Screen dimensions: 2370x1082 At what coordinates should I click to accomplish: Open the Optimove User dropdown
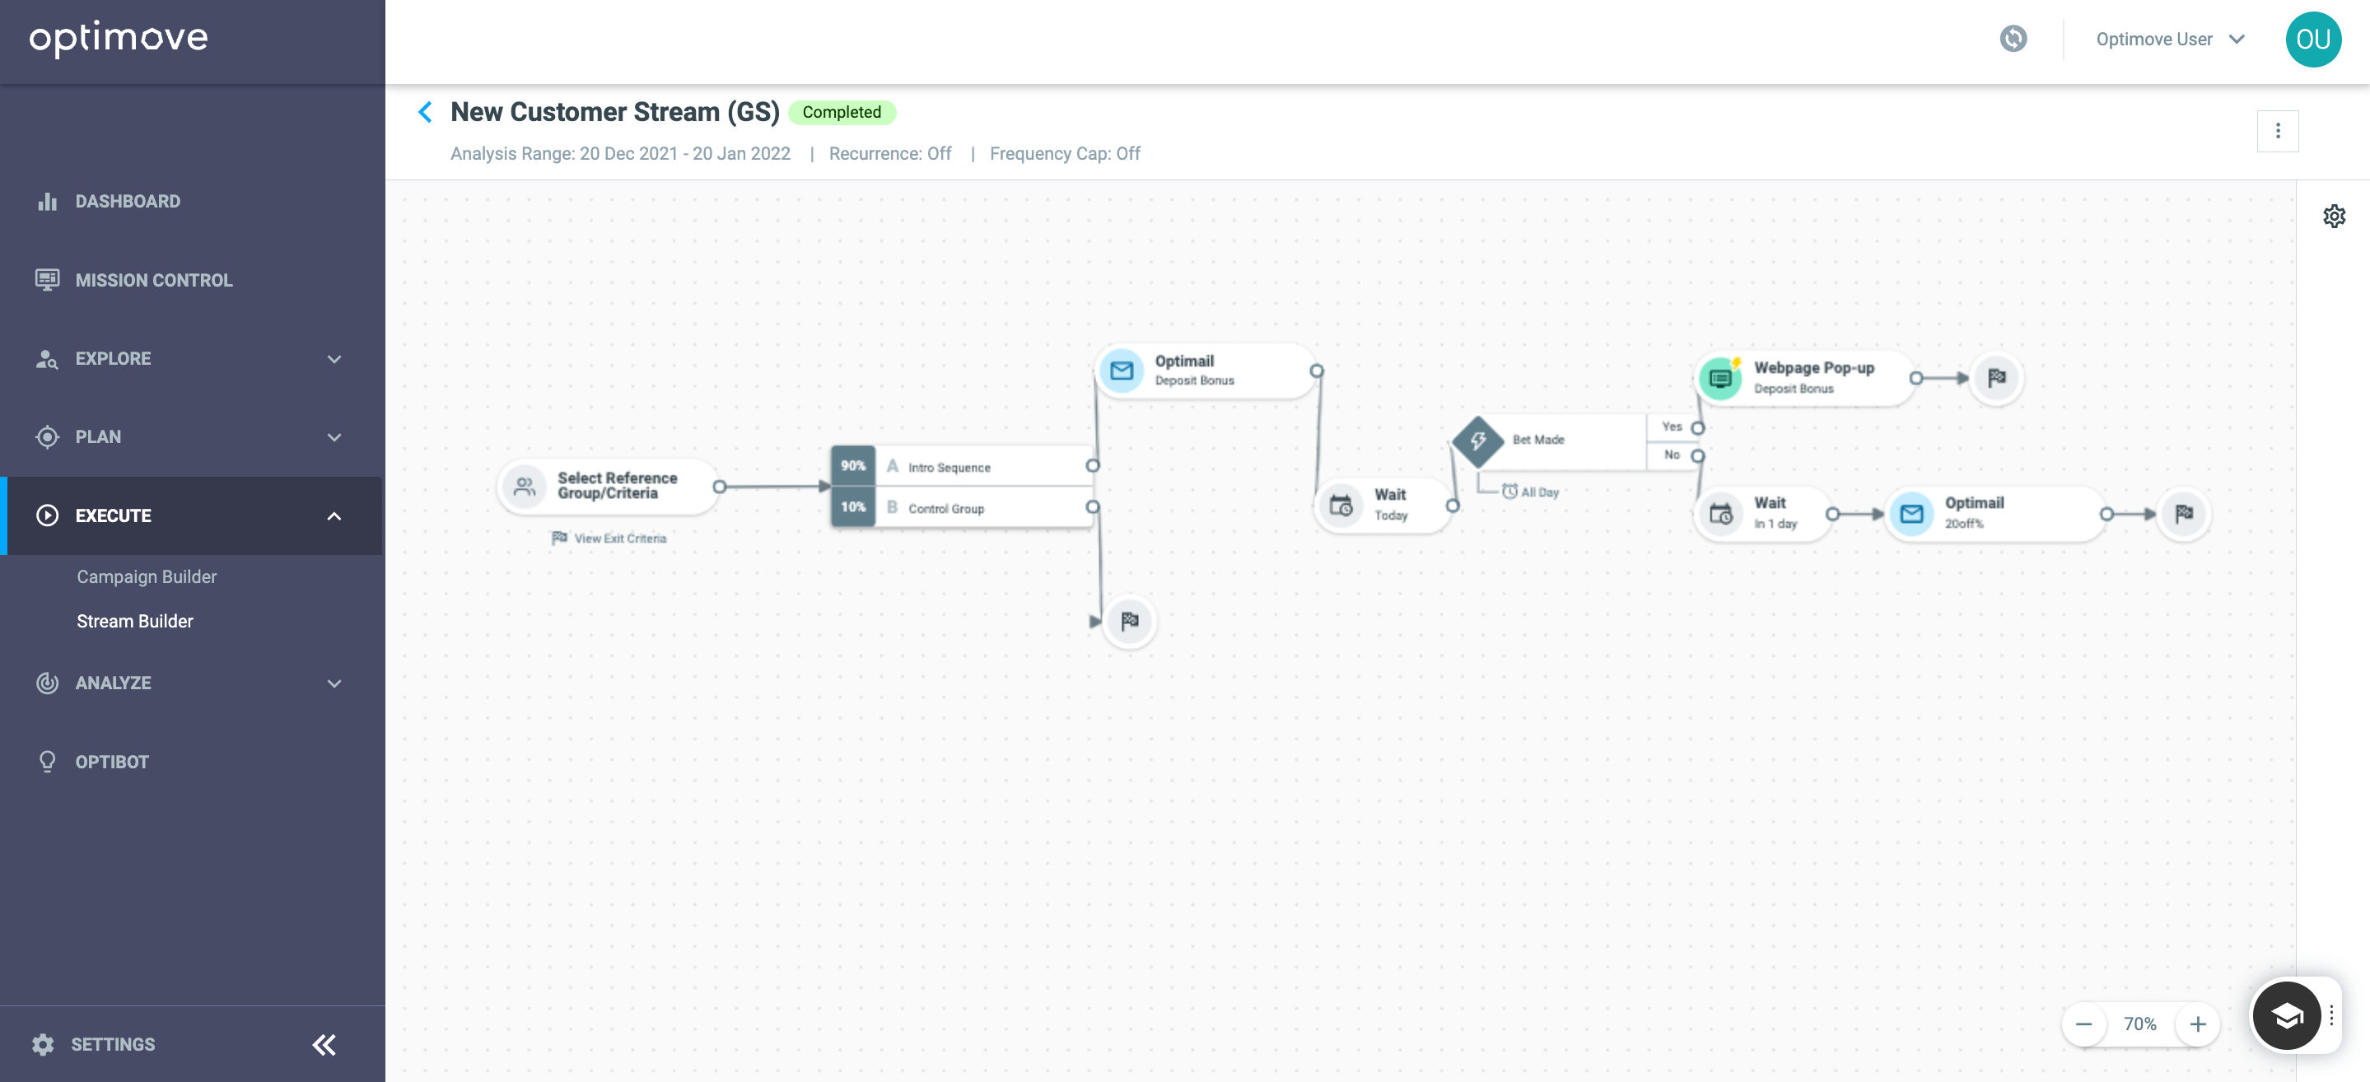click(2171, 39)
